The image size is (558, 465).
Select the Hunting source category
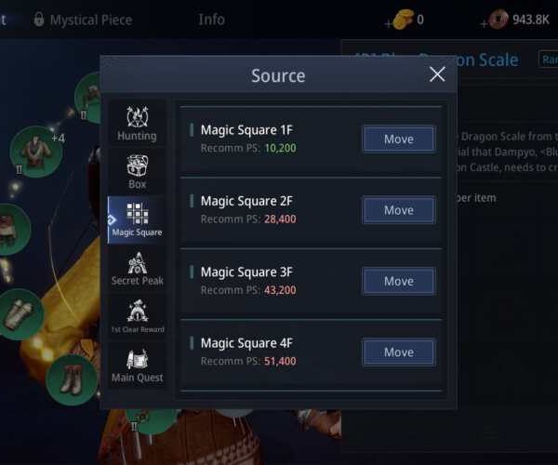(x=137, y=123)
